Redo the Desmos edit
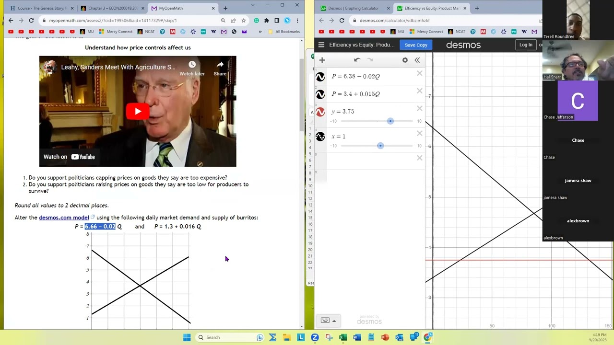Viewport: 614px width, 345px height. click(x=370, y=60)
